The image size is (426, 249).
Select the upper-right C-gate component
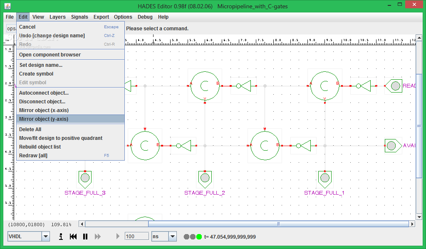pos(324,86)
